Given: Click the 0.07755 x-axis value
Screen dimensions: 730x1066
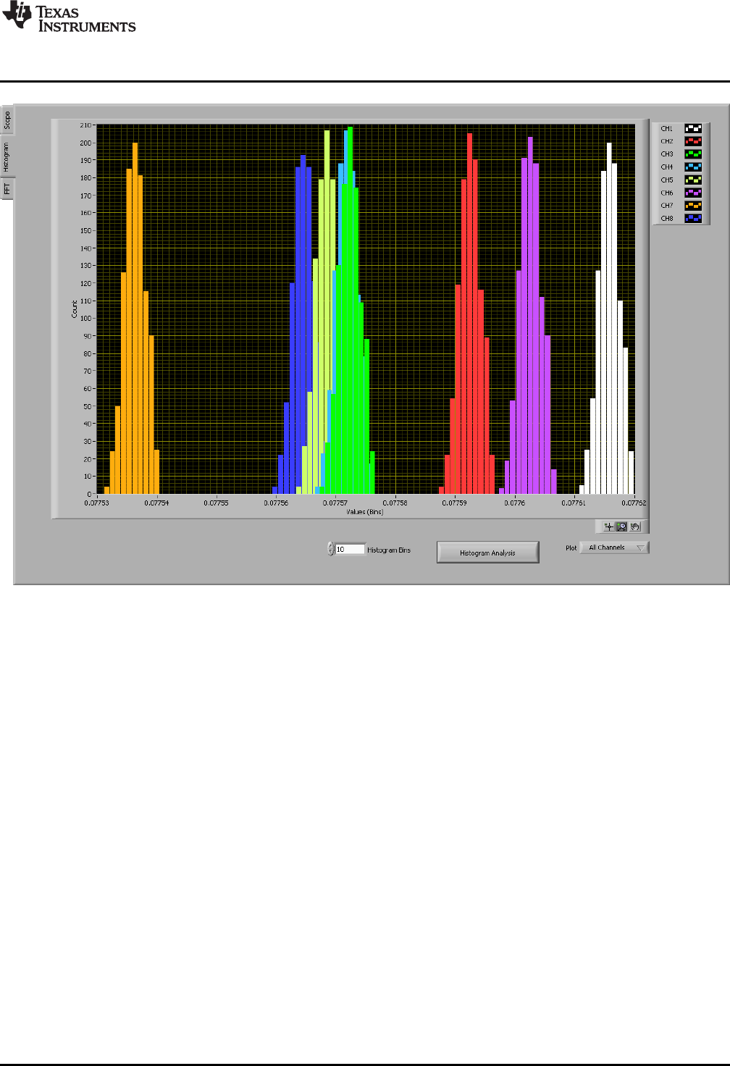Looking at the screenshot, I should click(216, 503).
